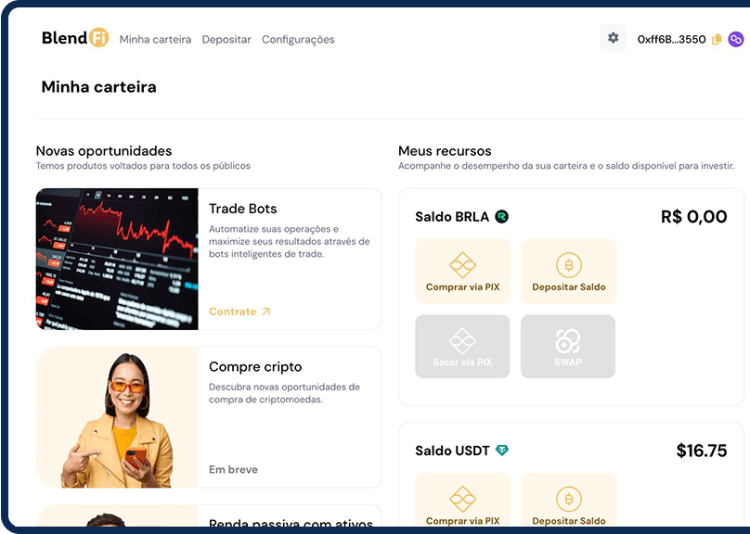Click the purple network chain icon
This screenshot has width=750, height=534.
[736, 39]
